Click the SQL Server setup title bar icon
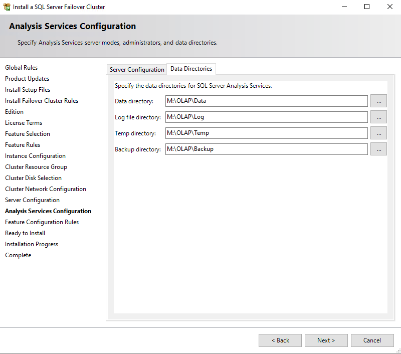Screen dimensions: 401x354 point(7,7)
